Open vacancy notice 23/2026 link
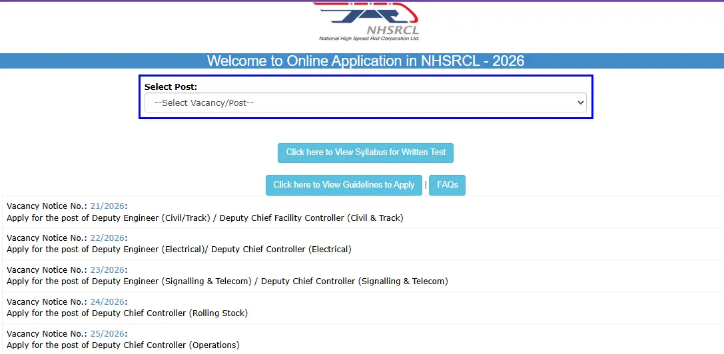The image size is (724, 354). point(107,269)
